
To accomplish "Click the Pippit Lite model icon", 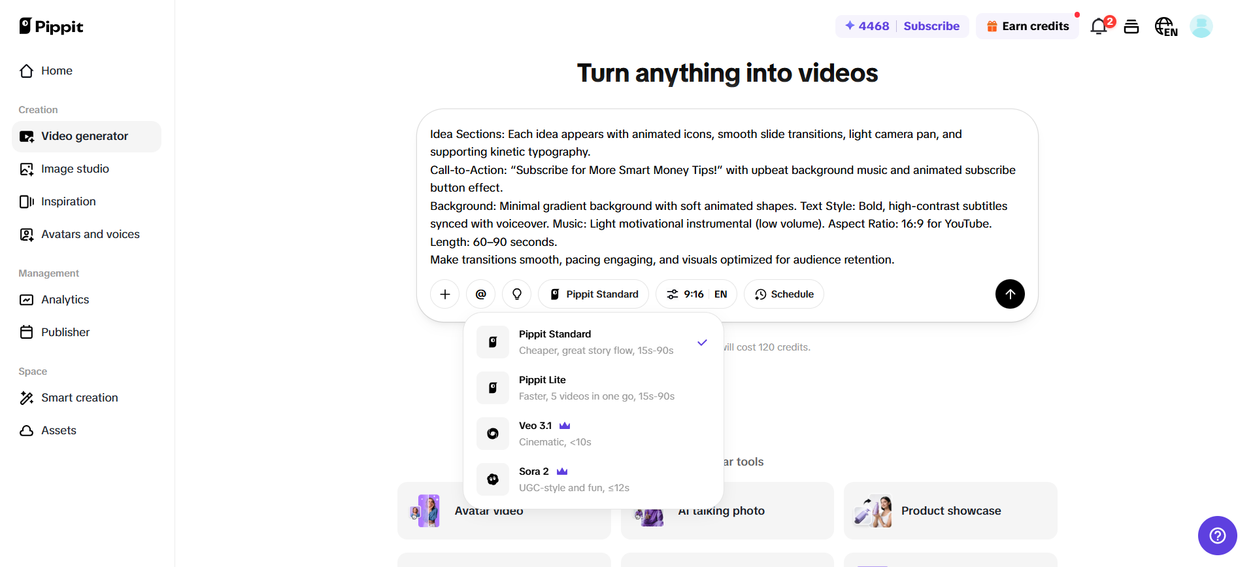I will (x=493, y=388).
